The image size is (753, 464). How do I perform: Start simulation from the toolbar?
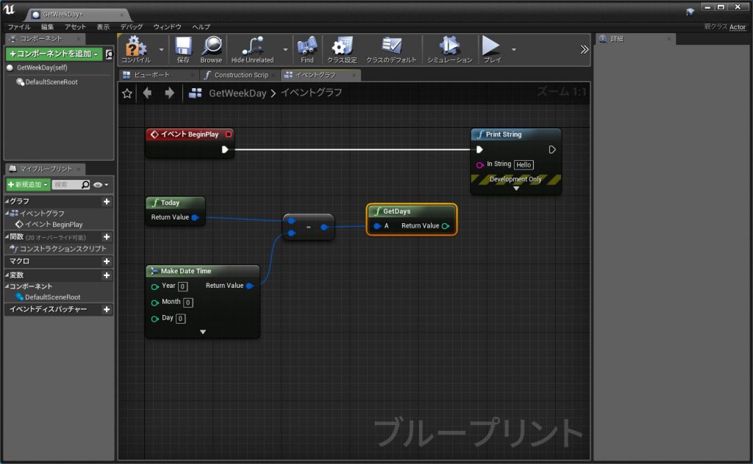450,49
